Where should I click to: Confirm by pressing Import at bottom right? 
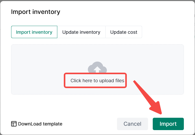(x=168, y=124)
